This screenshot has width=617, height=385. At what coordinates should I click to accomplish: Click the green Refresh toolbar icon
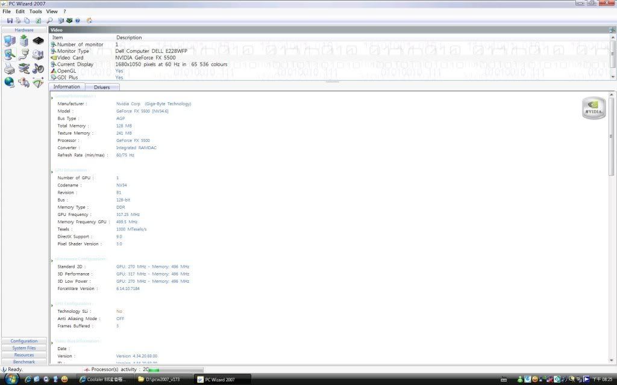point(38,20)
